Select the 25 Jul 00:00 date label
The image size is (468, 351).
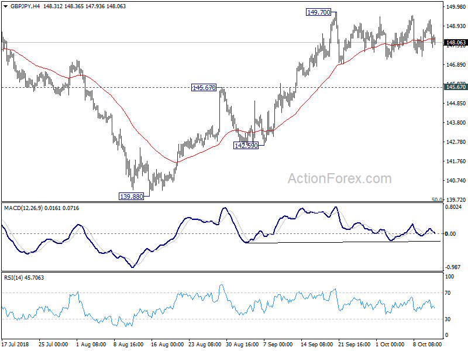tap(53, 345)
